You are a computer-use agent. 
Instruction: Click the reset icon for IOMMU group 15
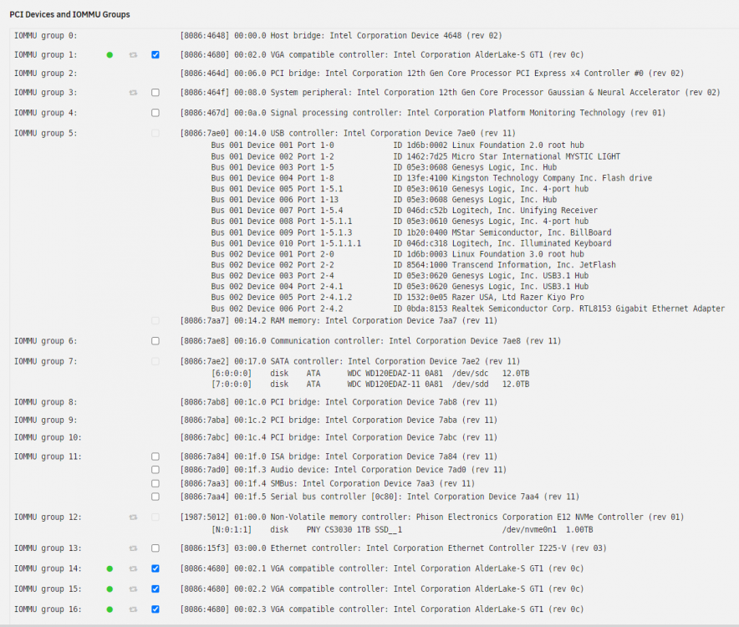[134, 589]
